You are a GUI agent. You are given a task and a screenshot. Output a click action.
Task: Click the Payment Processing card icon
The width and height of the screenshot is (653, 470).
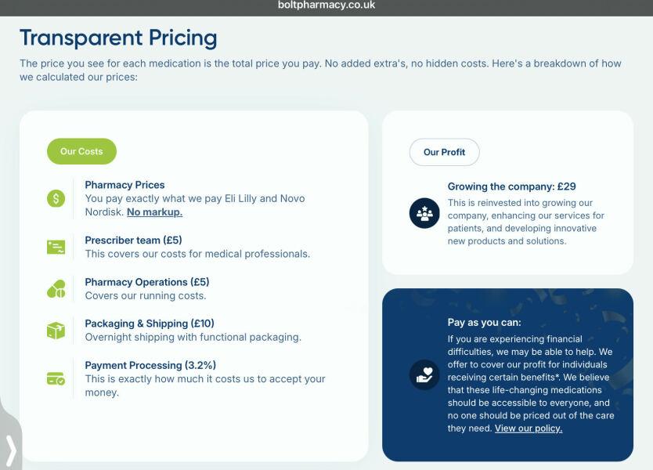tap(55, 378)
